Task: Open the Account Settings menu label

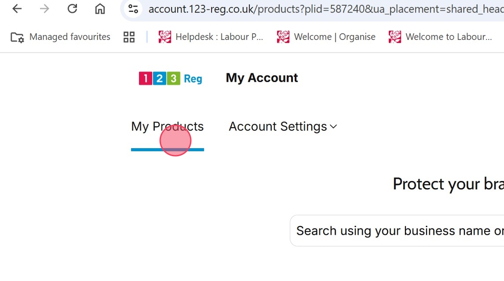Action: (278, 127)
